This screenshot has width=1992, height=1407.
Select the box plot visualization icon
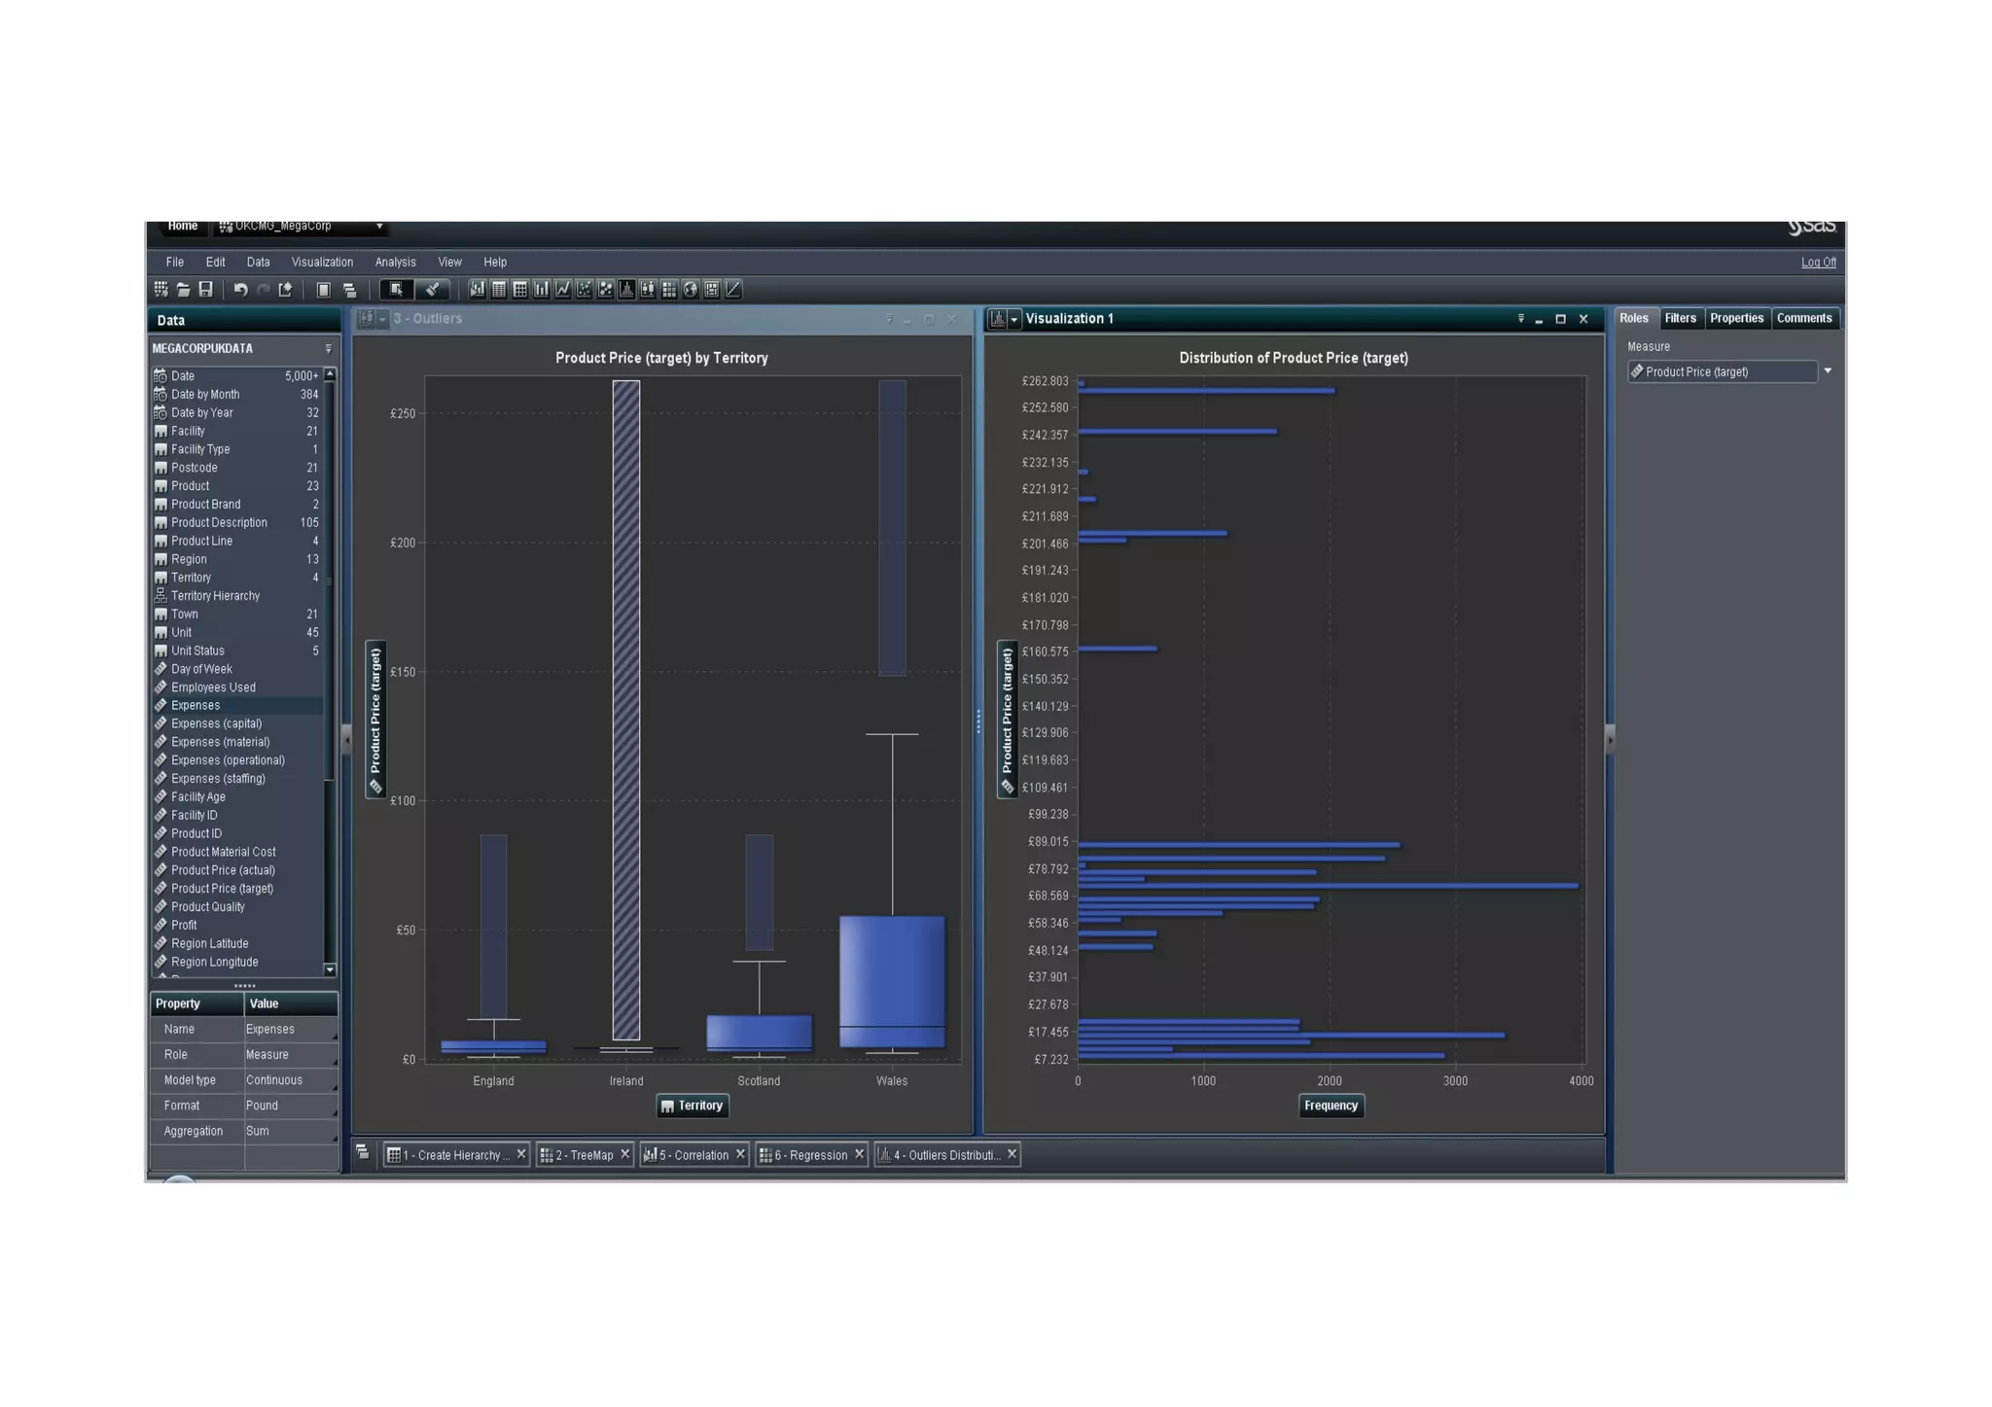point(648,290)
